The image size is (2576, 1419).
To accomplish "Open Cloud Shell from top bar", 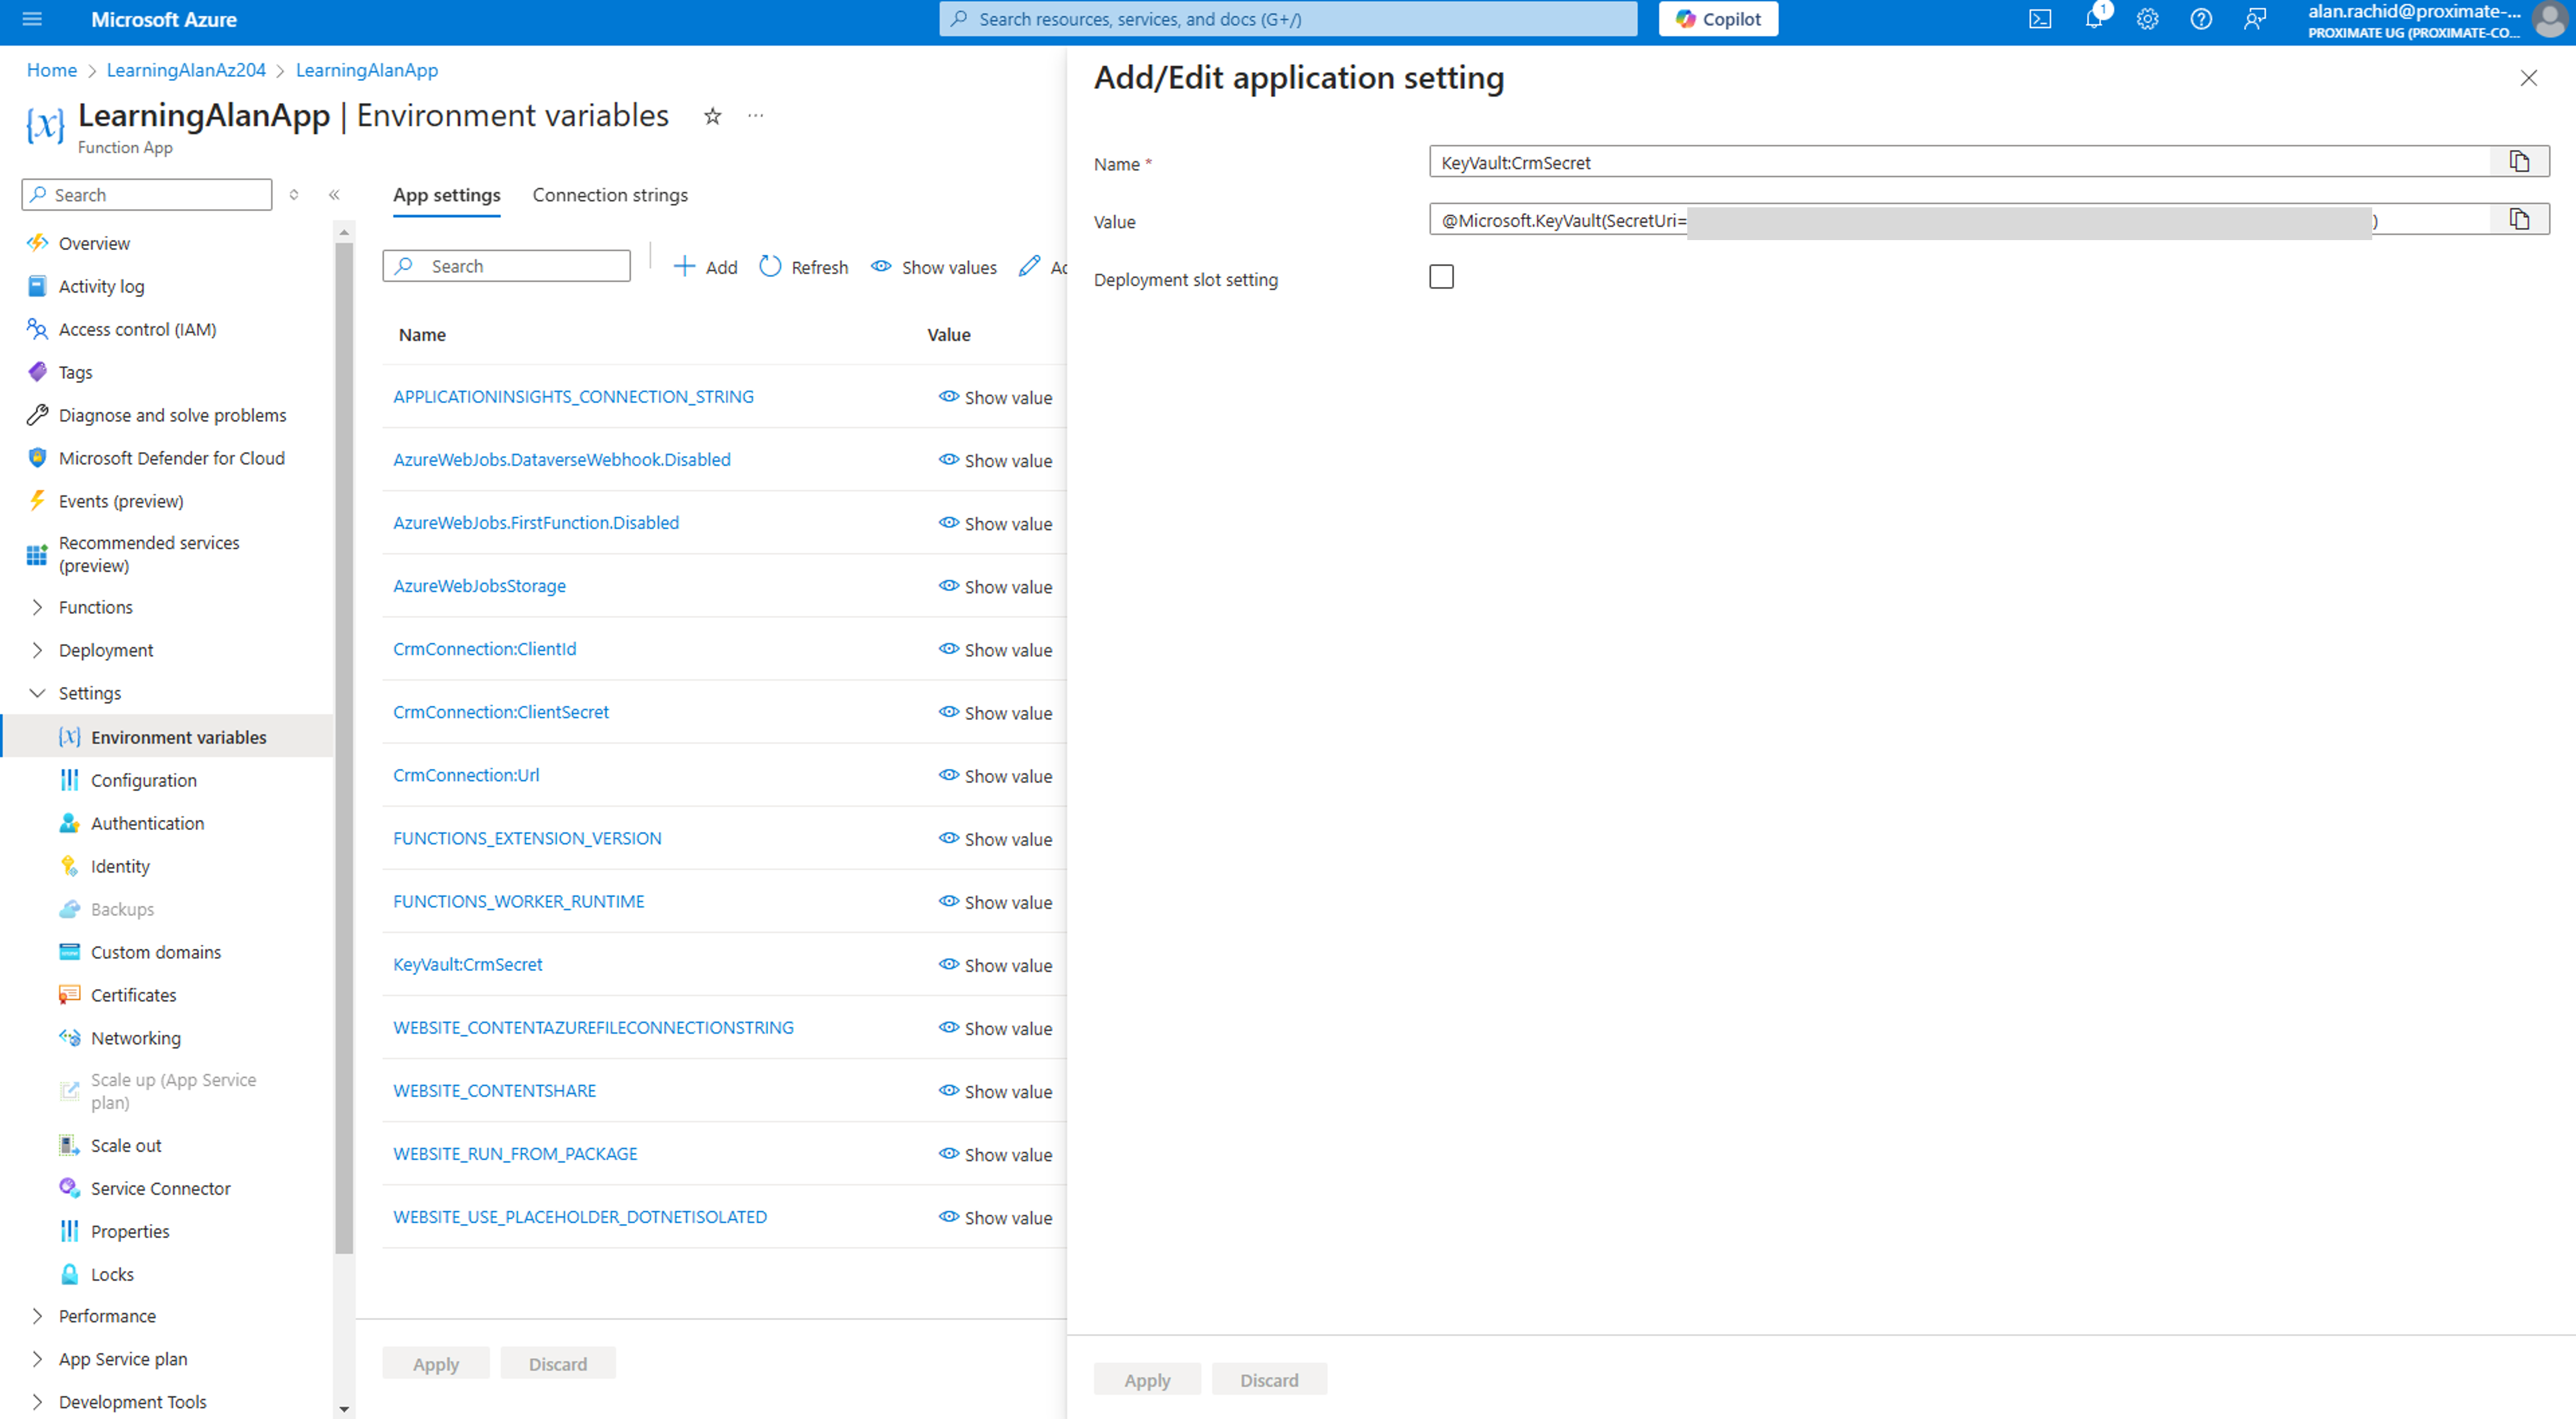I will [x=2040, y=19].
